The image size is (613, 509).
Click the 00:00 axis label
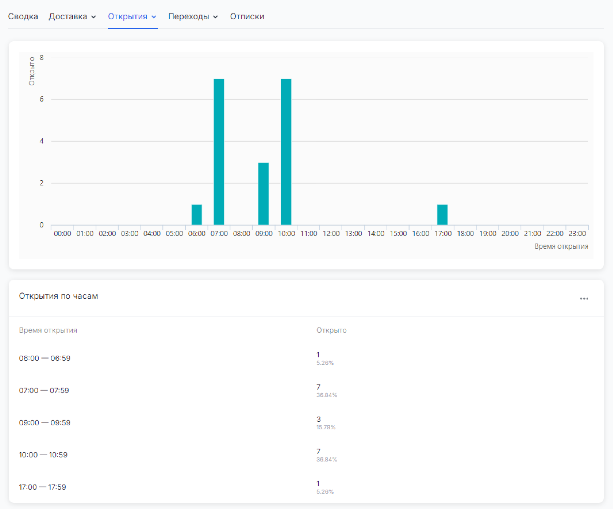click(x=62, y=234)
